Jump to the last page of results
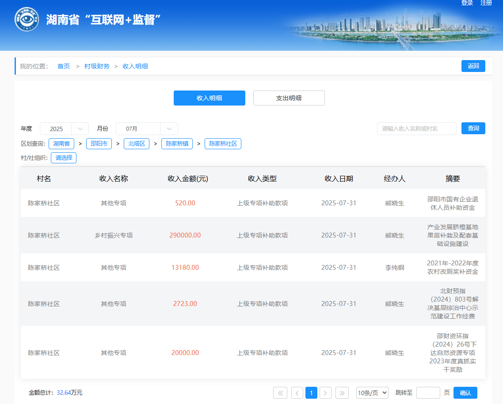Image resolution: width=503 pixels, height=404 pixels. pyautogui.click(x=342, y=393)
